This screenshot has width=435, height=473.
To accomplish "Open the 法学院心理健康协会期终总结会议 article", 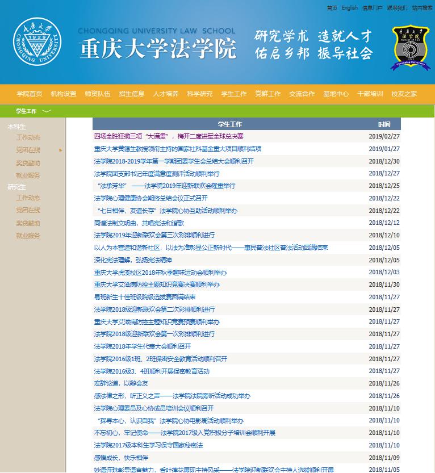I will [151, 198].
